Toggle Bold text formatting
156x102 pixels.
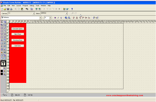(55, 18)
